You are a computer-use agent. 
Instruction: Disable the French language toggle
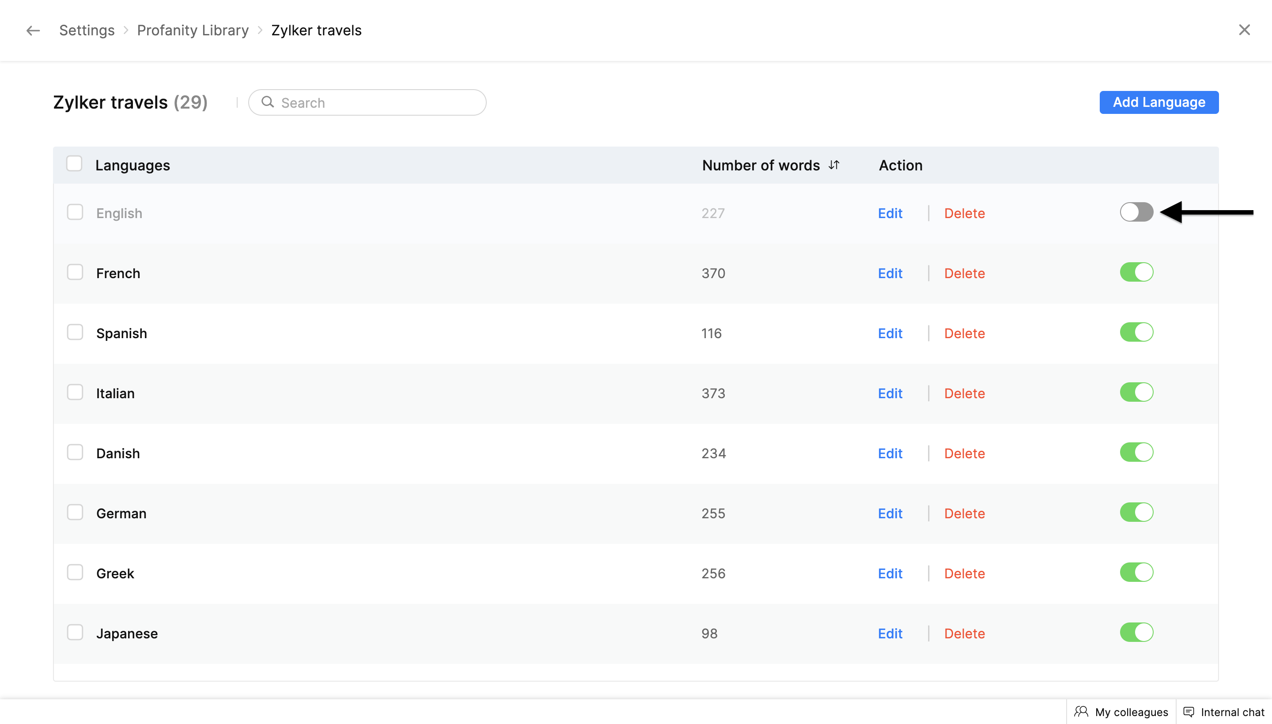pos(1136,272)
